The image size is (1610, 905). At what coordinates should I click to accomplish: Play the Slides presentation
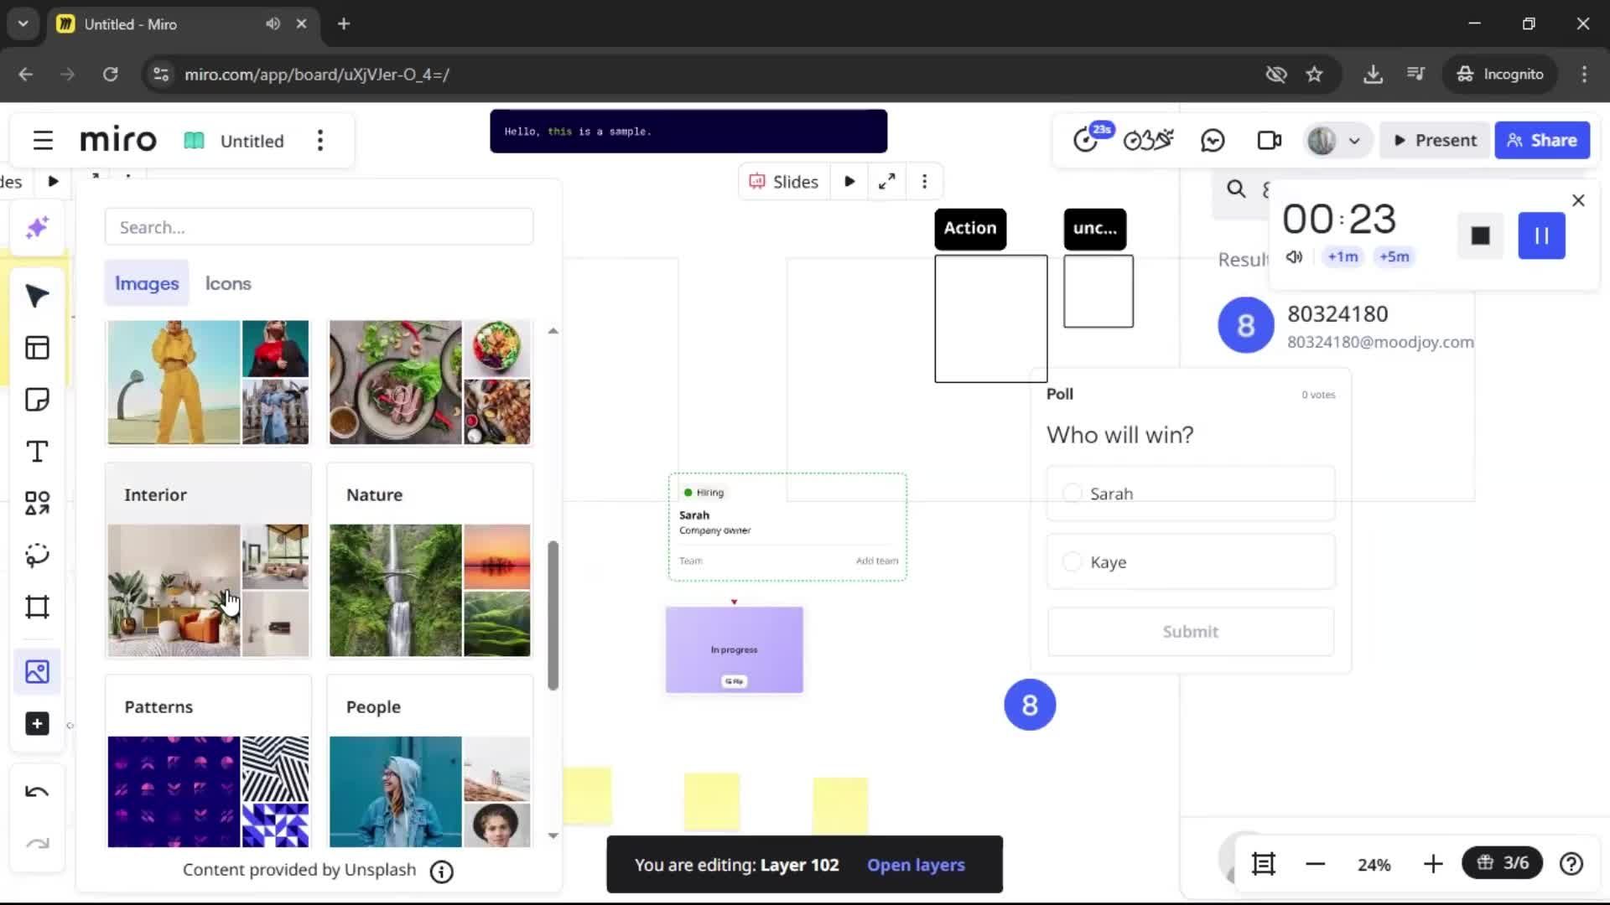click(x=849, y=181)
